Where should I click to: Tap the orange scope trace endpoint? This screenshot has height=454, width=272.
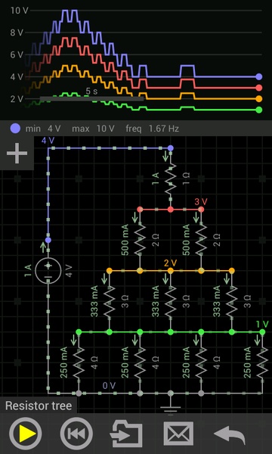(x=259, y=98)
